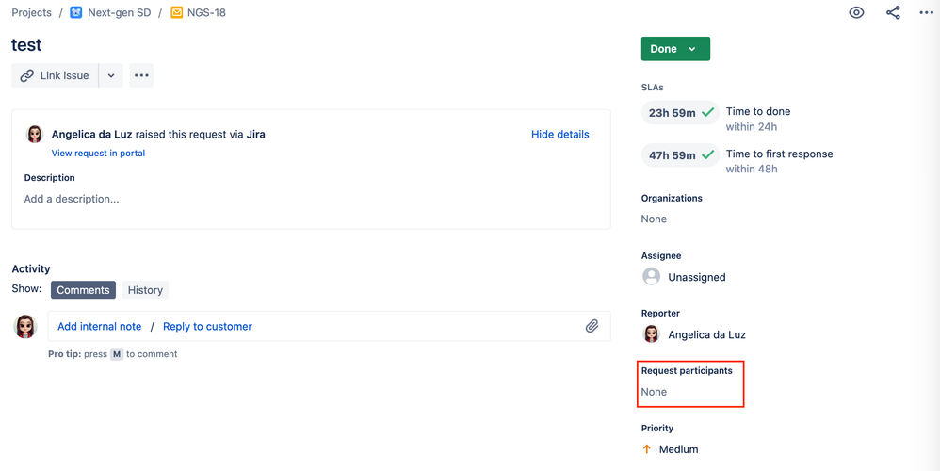Click the Medium priority arrow icon
The image size is (940, 471).
[x=647, y=448]
